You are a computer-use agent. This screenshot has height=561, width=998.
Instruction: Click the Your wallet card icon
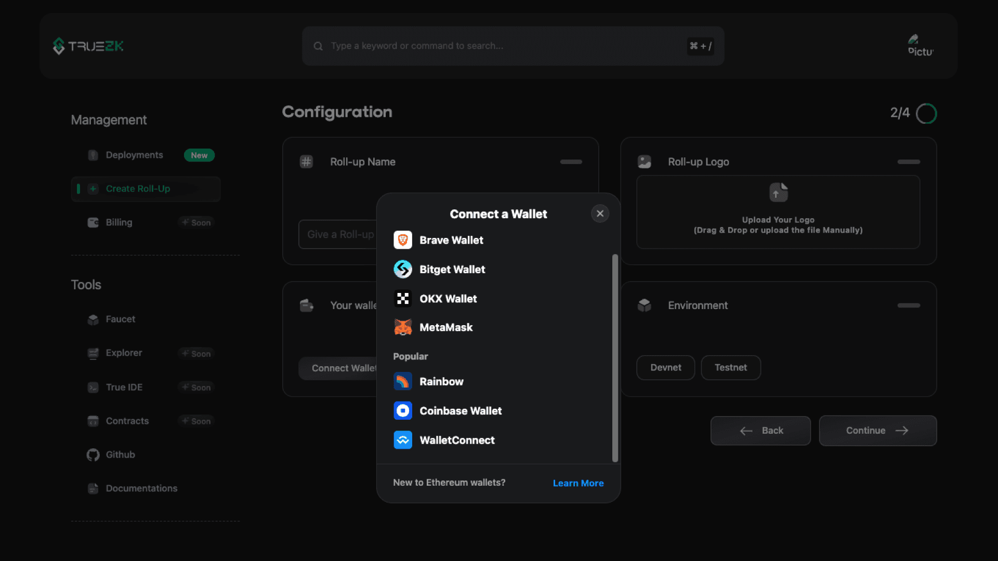306,305
